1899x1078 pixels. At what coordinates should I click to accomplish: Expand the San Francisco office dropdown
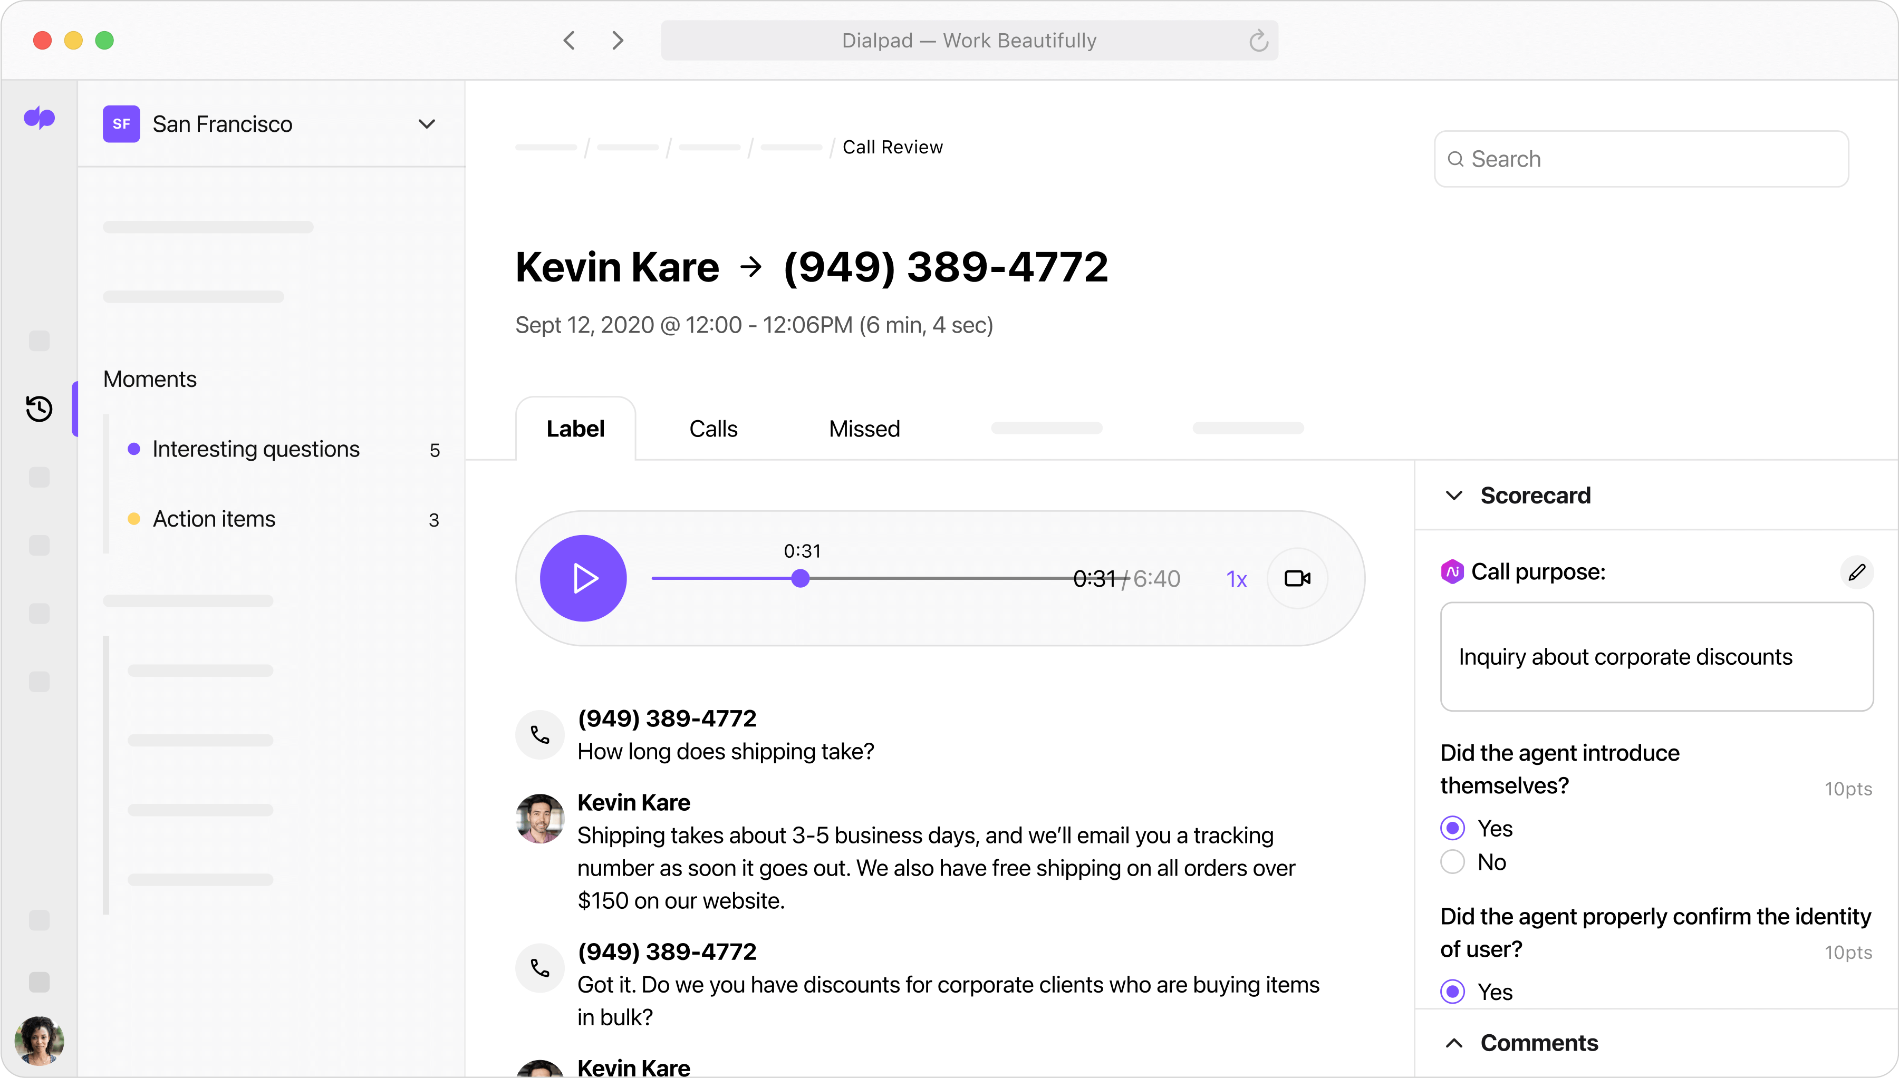point(426,124)
